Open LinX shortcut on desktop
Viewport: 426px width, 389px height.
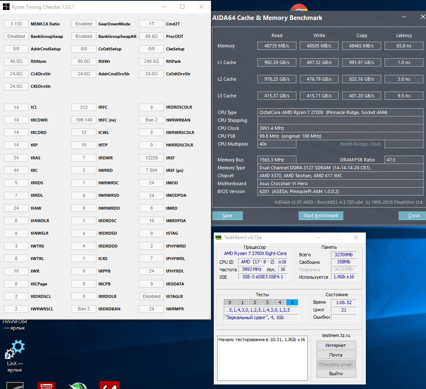pos(15,356)
